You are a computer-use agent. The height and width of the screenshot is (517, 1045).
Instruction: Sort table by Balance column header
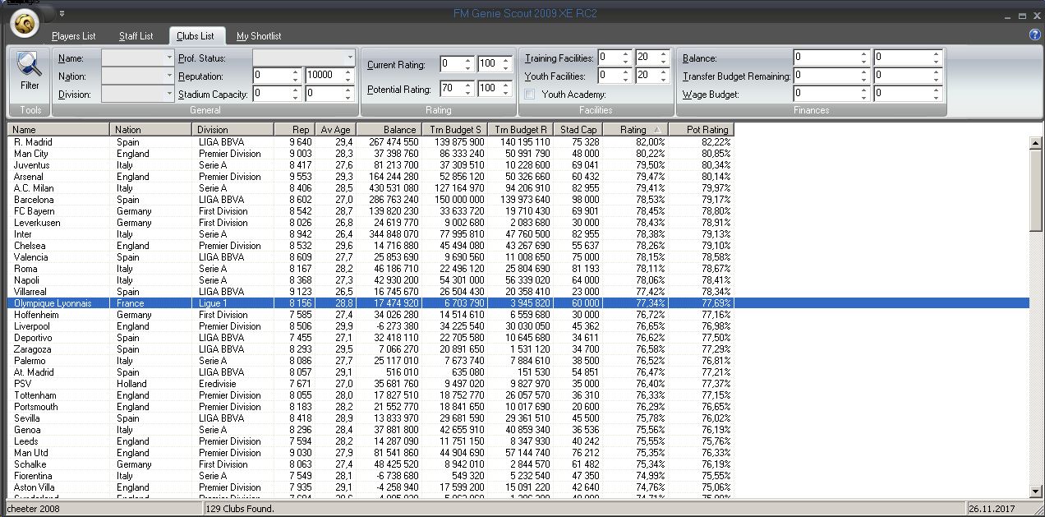coord(389,130)
